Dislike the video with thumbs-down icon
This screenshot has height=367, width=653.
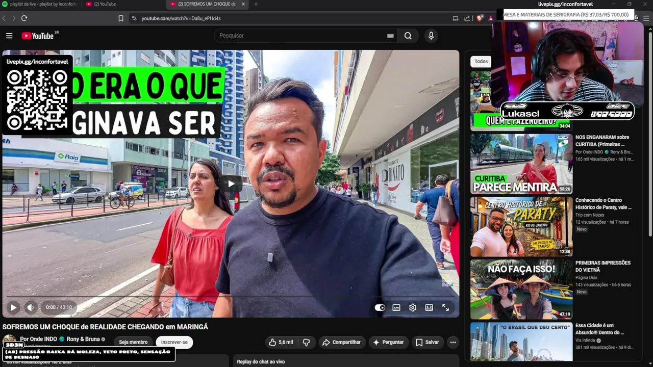[x=306, y=342]
